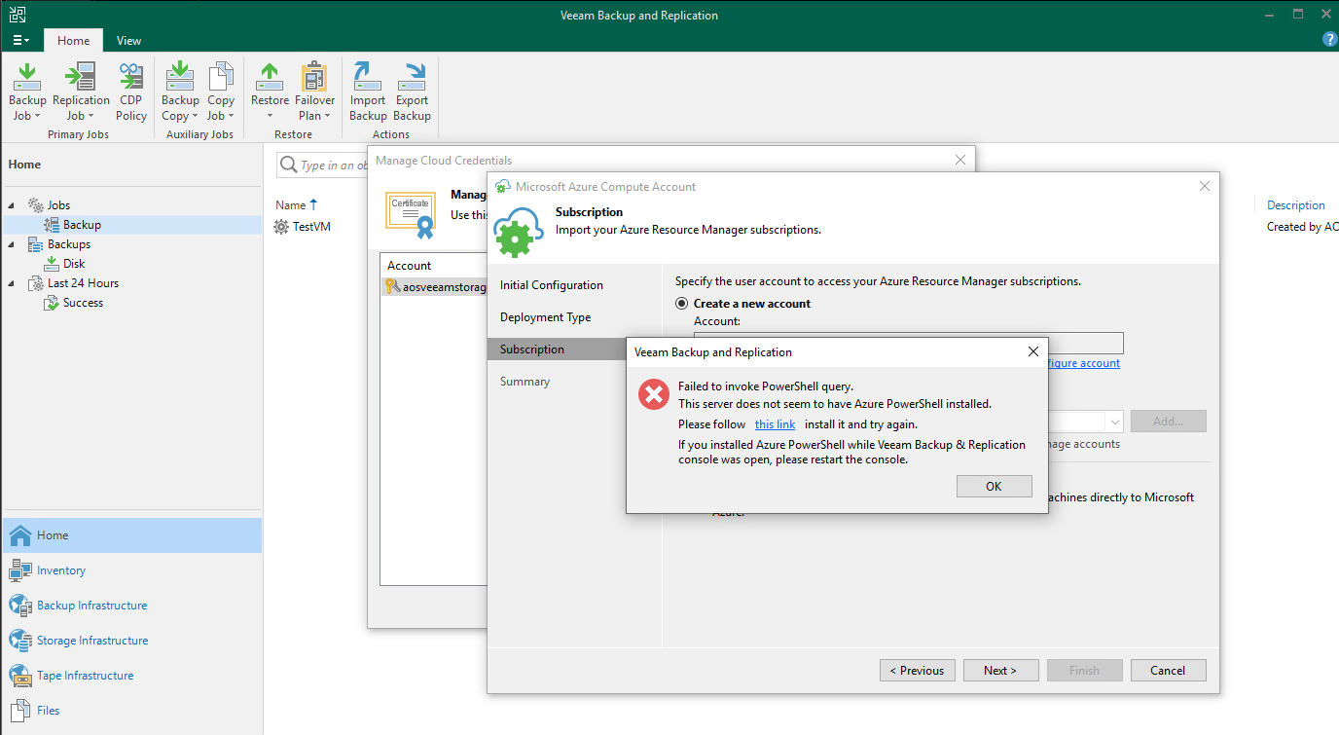Viewport: 1339px width, 735px height.
Task: Select the Storage Infrastructure navigation label
Action: [x=92, y=641]
